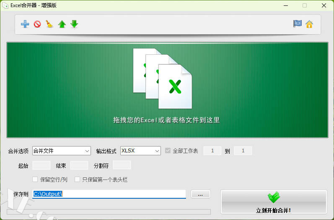The width and height of the screenshot is (334, 220).
Task: Toggle the 全部工作表 checkbox
Action: pyautogui.click(x=168, y=151)
